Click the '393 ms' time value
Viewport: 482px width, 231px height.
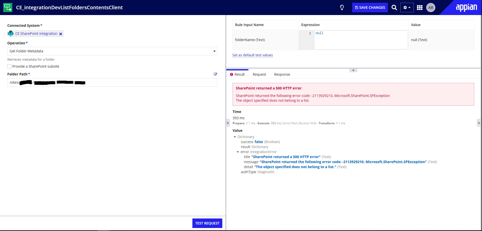tap(238, 118)
